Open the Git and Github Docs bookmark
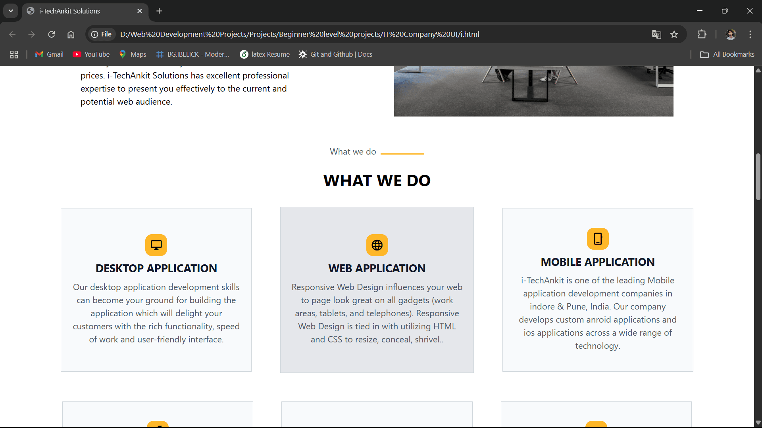Image resolution: width=762 pixels, height=428 pixels. pyautogui.click(x=336, y=54)
